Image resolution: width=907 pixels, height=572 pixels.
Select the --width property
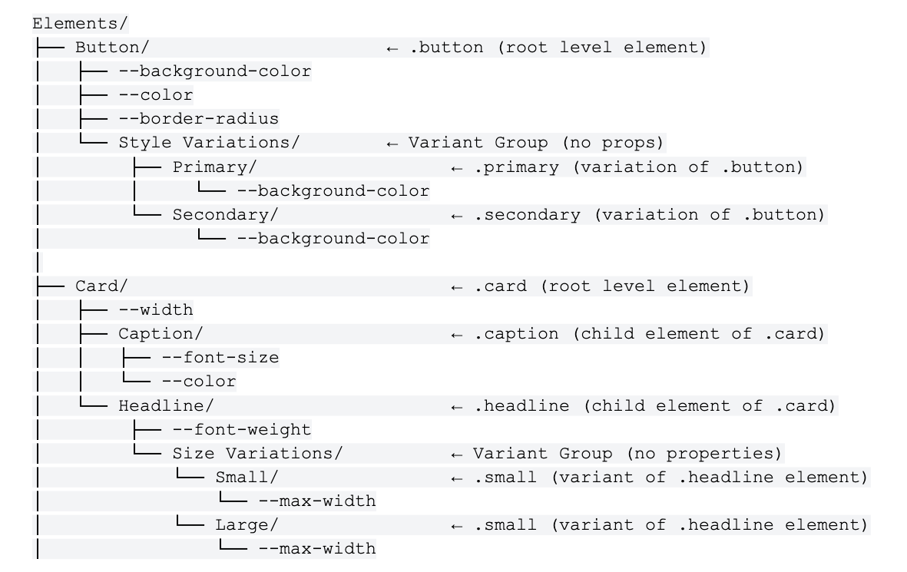pyautogui.click(x=155, y=310)
